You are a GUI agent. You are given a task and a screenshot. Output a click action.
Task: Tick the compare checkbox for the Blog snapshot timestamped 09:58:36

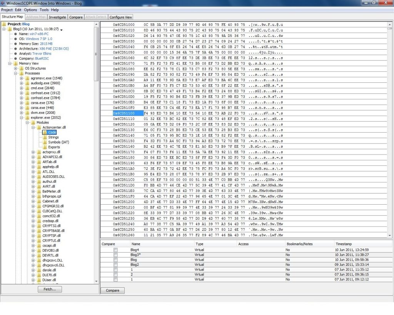[115, 260]
